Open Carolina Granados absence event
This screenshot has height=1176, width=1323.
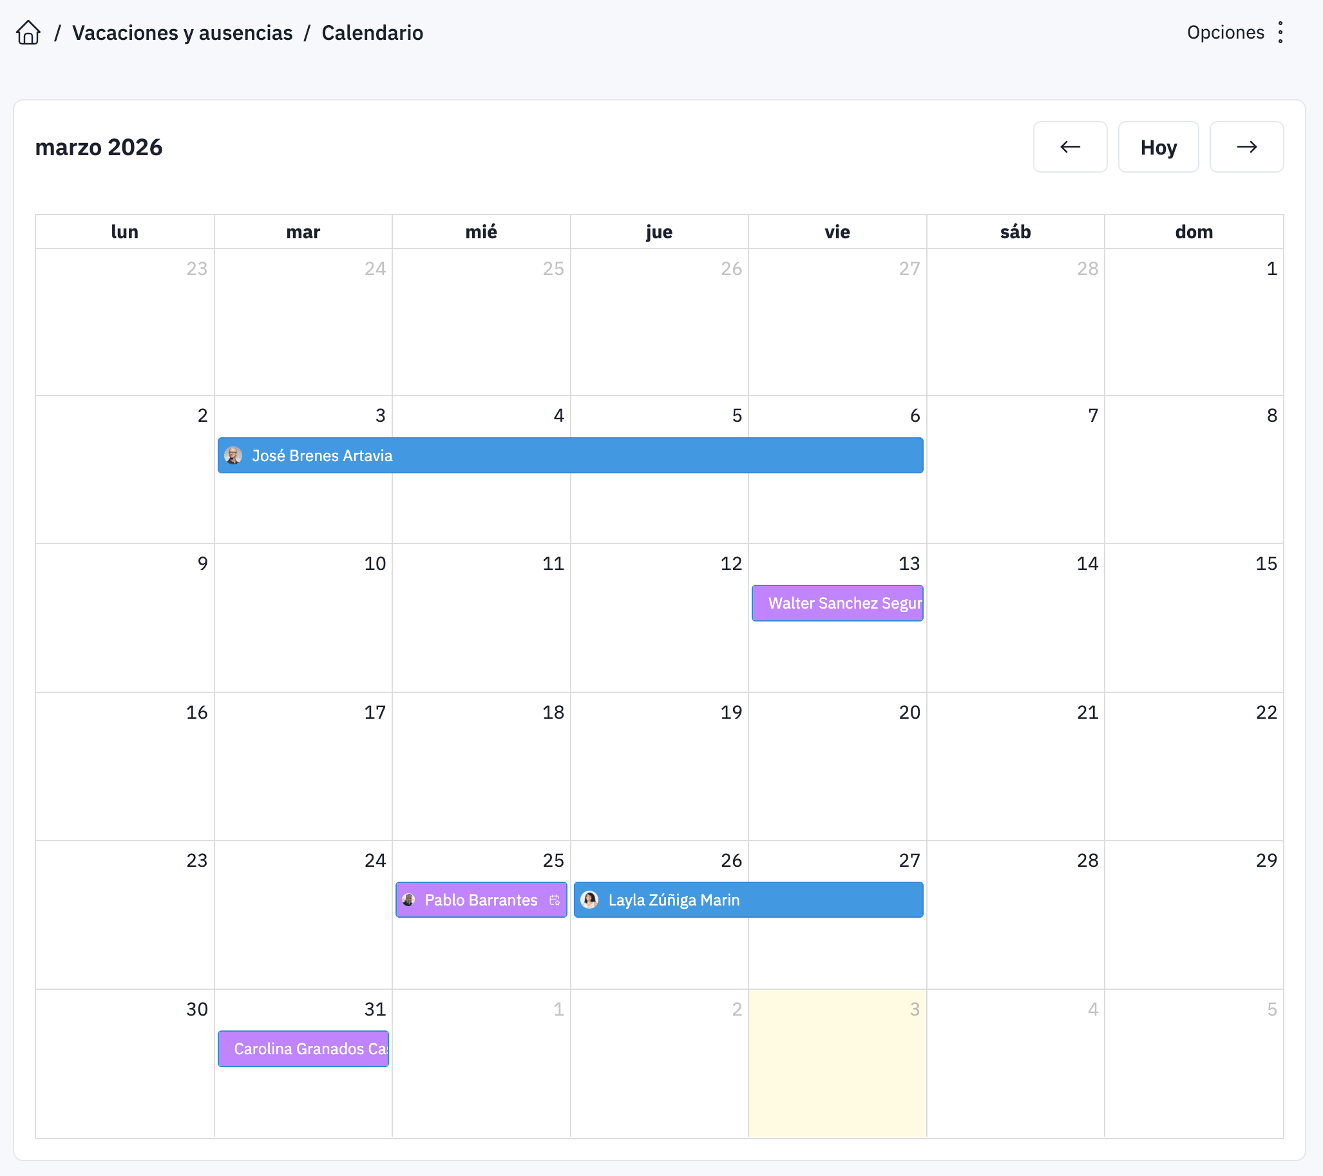(303, 1048)
